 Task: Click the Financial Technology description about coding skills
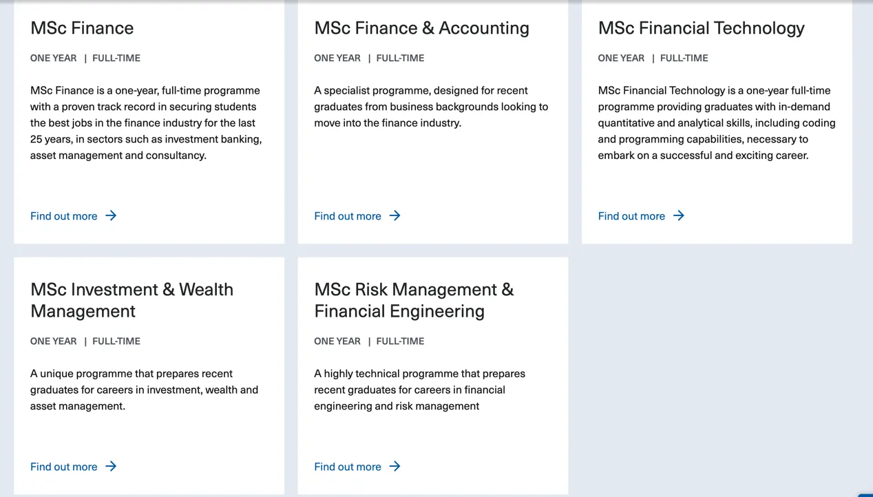click(716, 123)
